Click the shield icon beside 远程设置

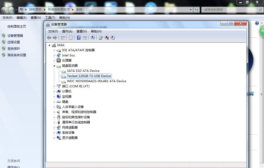click(x=4, y=42)
